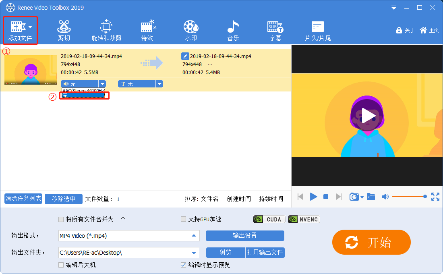Click the video thumbnail in file list

pyautogui.click(x=31, y=70)
